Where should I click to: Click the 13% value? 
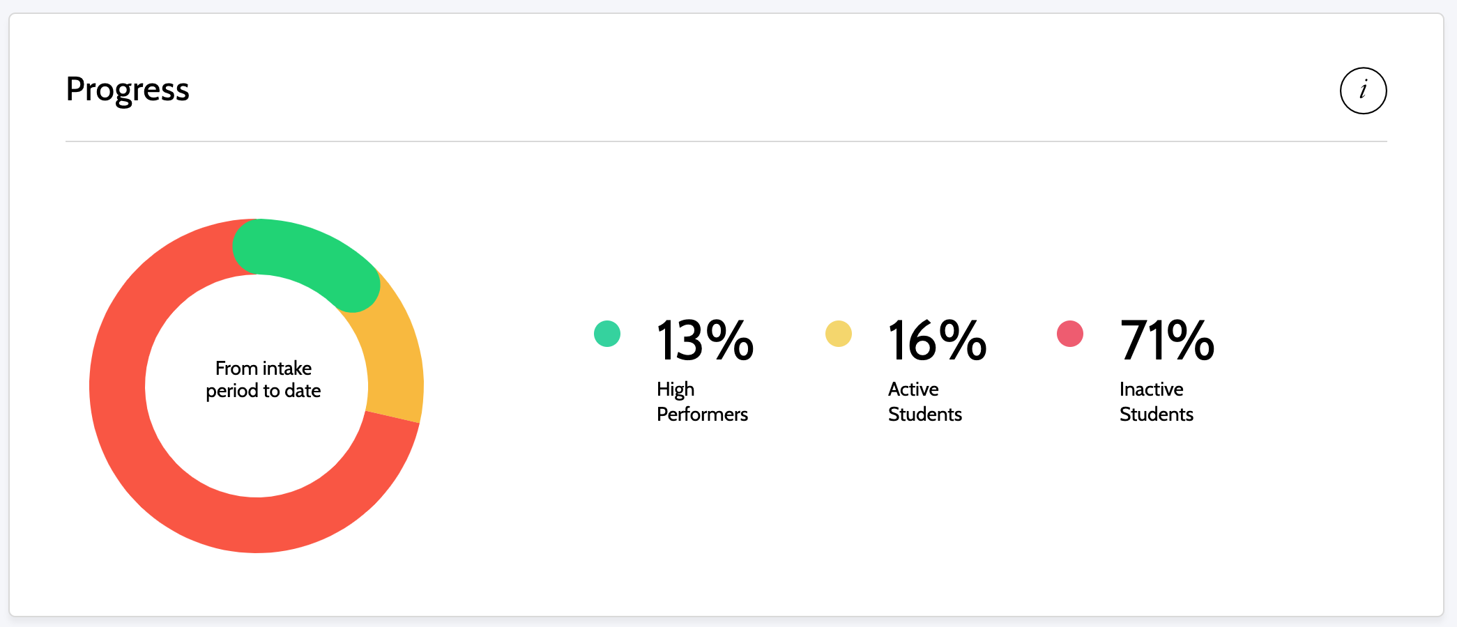click(x=705, y=341)
